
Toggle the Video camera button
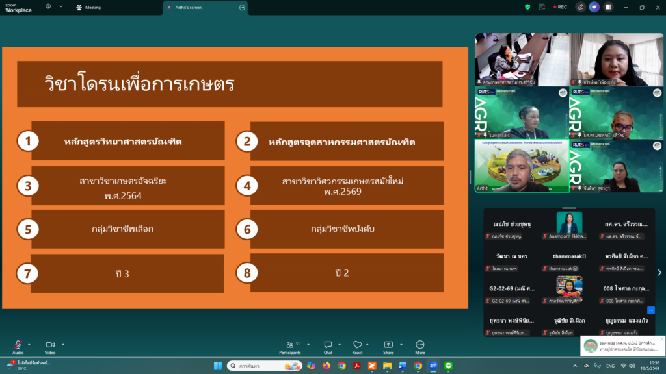(x=50, y=347)
